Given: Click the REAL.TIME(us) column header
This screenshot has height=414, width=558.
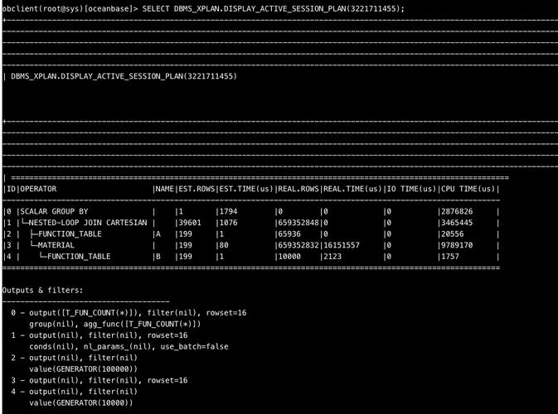Looking at the screenshot, I should pos(352,189).
